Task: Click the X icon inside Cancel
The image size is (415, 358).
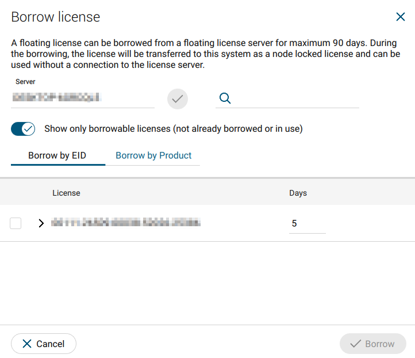Action: click(26, 344)
